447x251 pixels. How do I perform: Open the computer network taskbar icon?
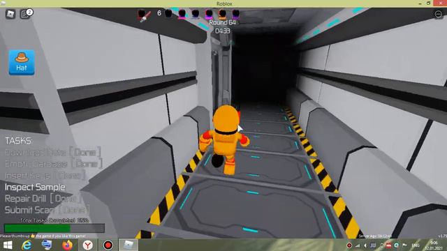coord(47,245)
